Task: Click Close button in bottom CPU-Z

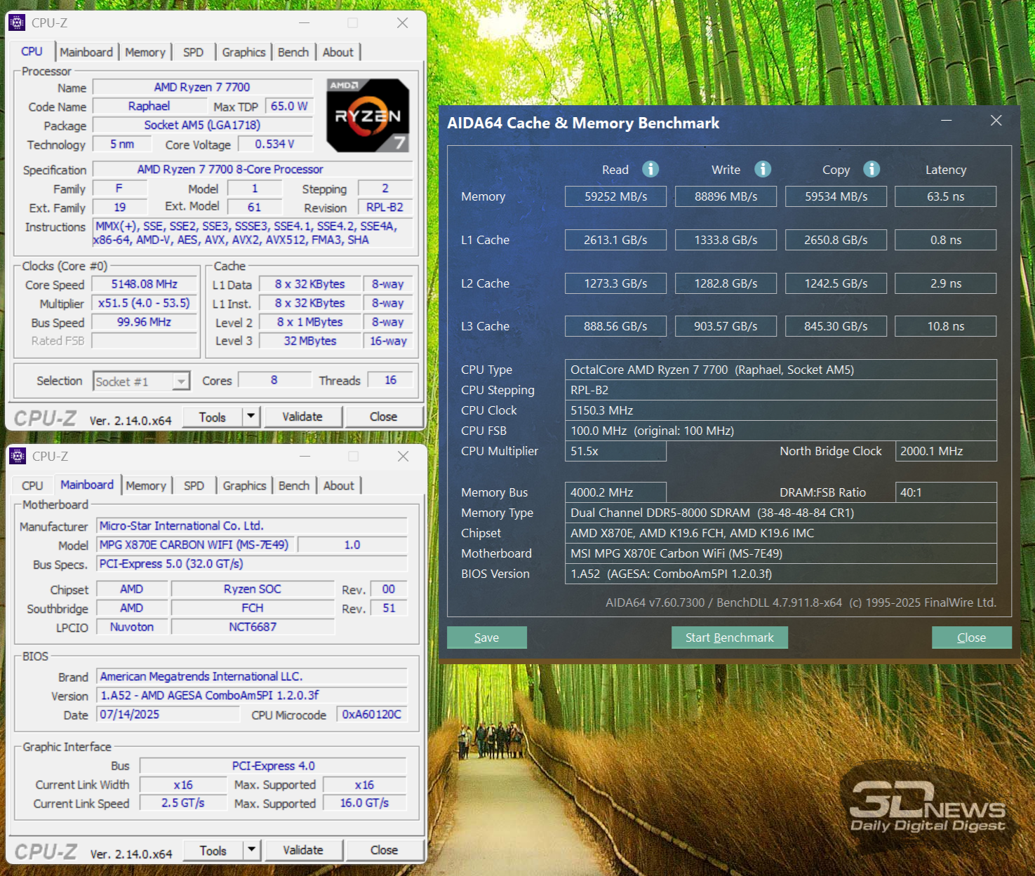Action: [x=385, y=850]
